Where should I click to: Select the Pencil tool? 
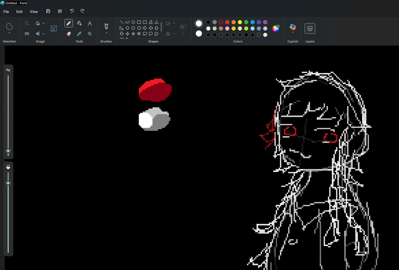point(69,23)
